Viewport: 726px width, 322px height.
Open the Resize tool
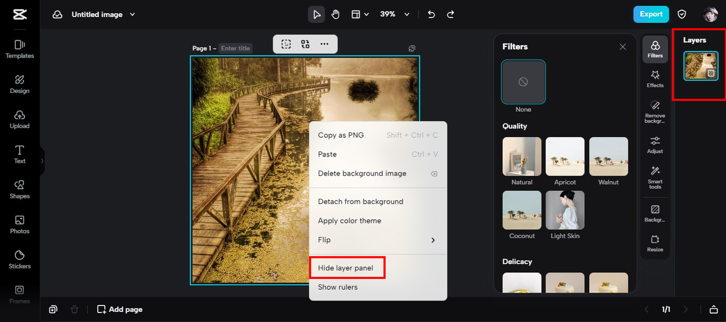pyautogui.click(x=655, y=243)
